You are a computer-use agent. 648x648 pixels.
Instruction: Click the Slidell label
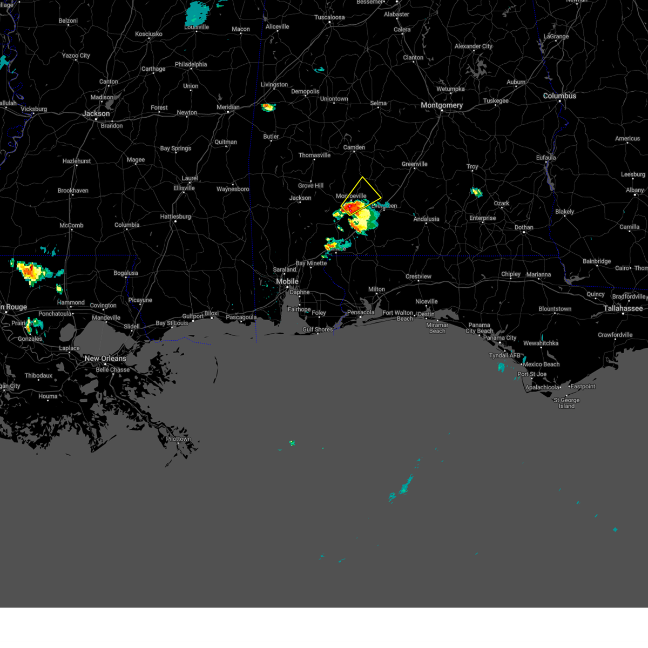(132, 327)
